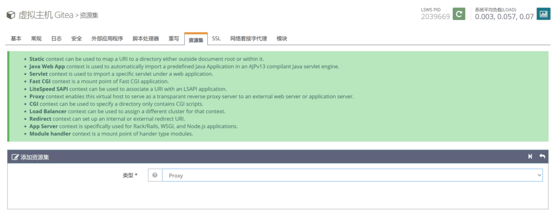Click the edit icon next to 添加资源集
Image resolution: width=556 pixels, height=219 pixels.
15,157
